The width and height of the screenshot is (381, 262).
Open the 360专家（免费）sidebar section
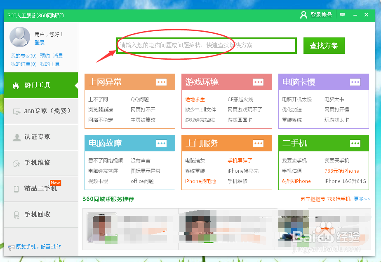coord(43,111)
